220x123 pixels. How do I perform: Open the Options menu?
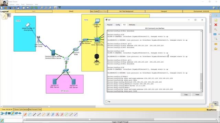tap(12, 4)
